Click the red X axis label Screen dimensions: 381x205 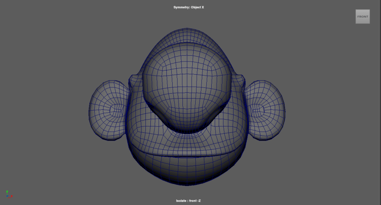12,196
